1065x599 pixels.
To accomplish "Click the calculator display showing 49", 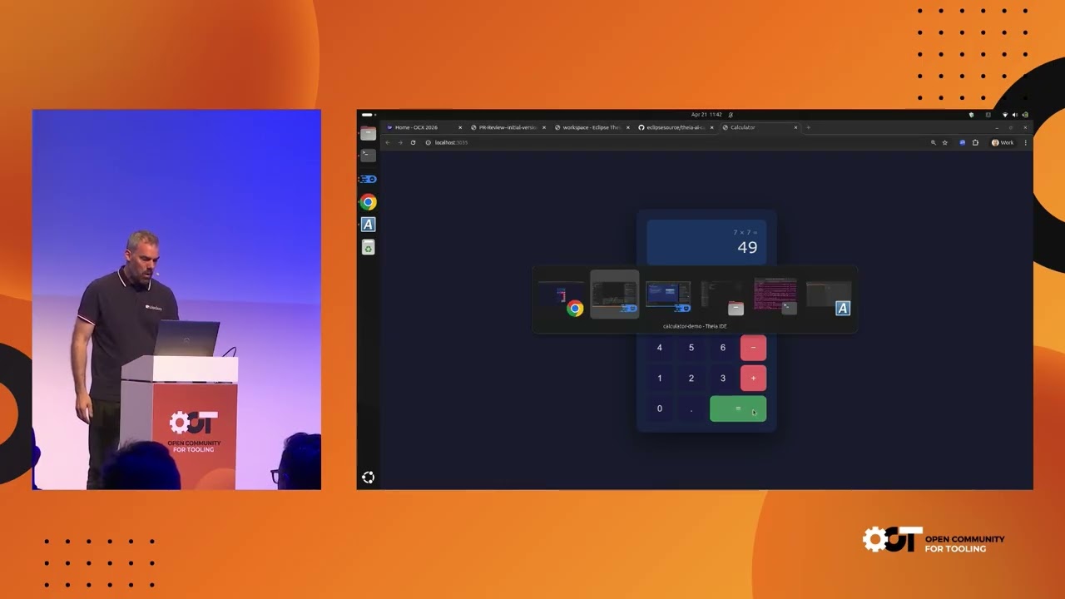I will pyautogui.click(x=706, y=242).
